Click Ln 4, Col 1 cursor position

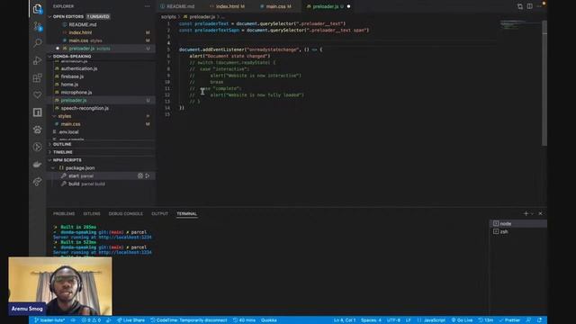pos(344,320)
